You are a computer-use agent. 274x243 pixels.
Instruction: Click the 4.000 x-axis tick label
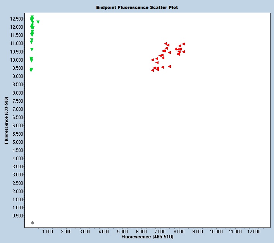103,231
